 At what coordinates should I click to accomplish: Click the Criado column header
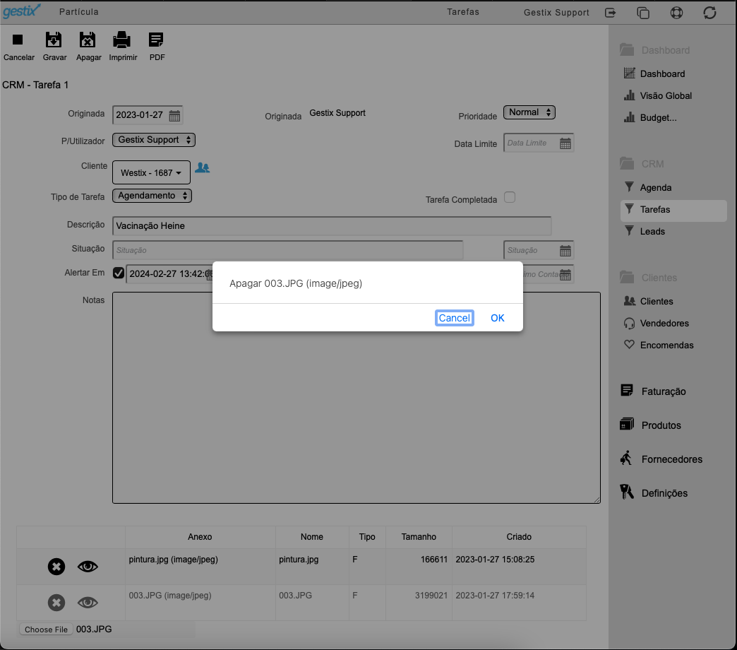point(519,537)
